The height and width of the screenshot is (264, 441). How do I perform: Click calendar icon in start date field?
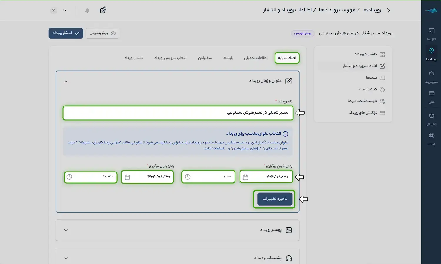(246, 177)
